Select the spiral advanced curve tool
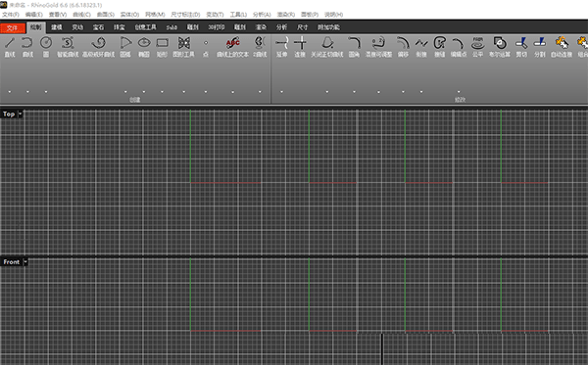Viewport: 588px width, 365px height. (x=99, y=43)
